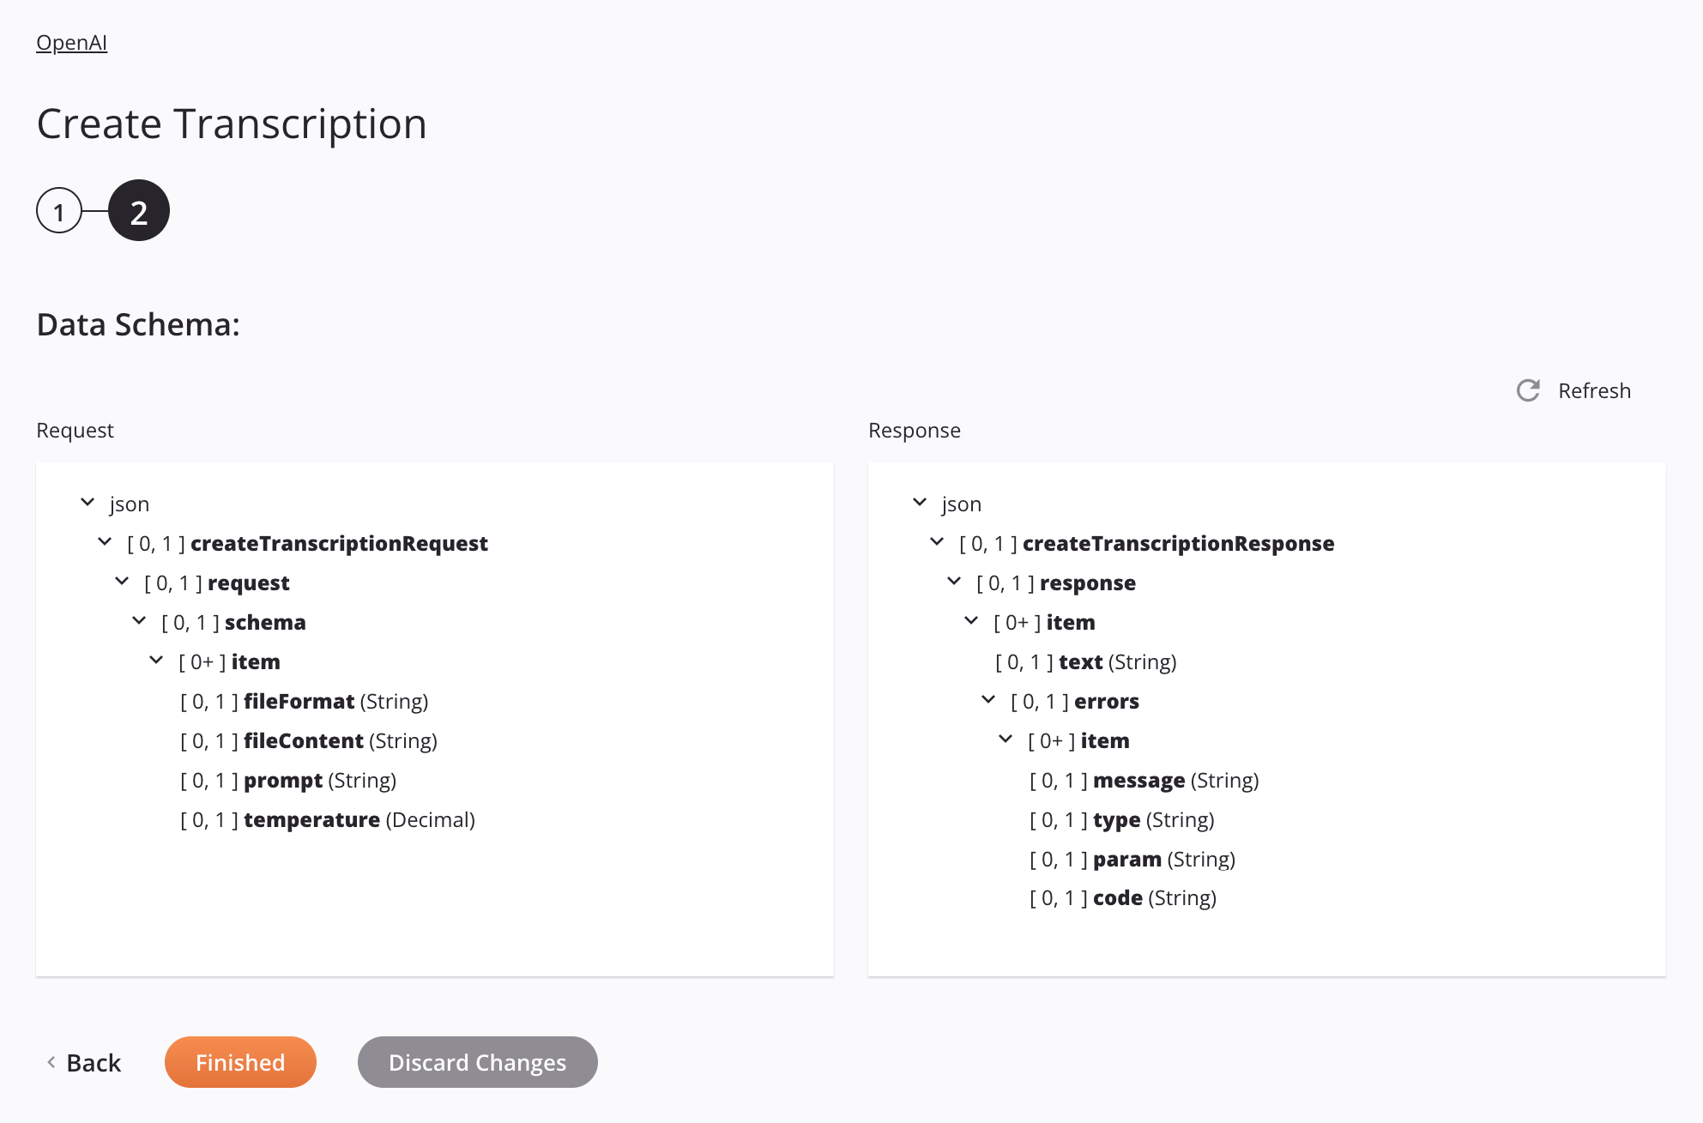Screen dimensions: 1703x1123
Task: Collapse the json node in Response panel
Action: click(x=921, y=503)
